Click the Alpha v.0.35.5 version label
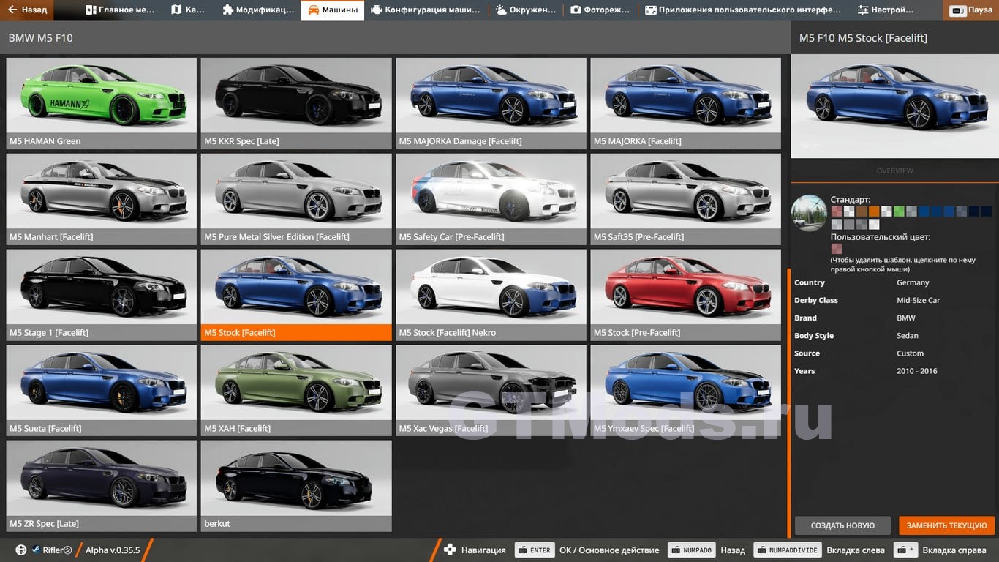 pyautogui.click(x=113, y=550)
